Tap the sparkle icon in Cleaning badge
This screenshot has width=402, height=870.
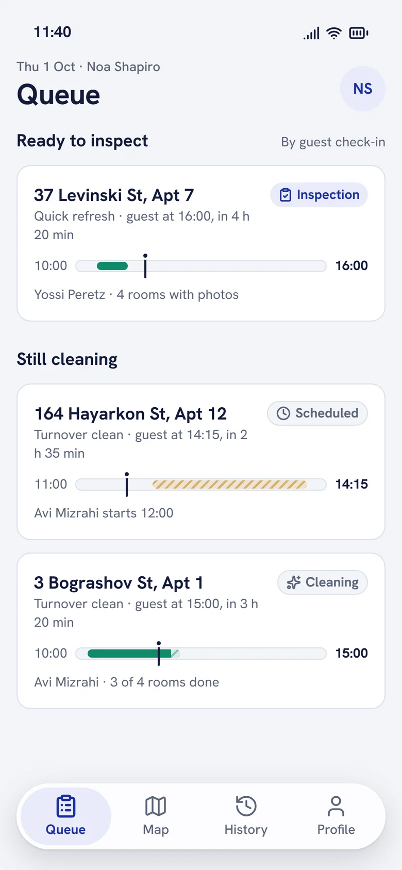(x=294, y=582)
